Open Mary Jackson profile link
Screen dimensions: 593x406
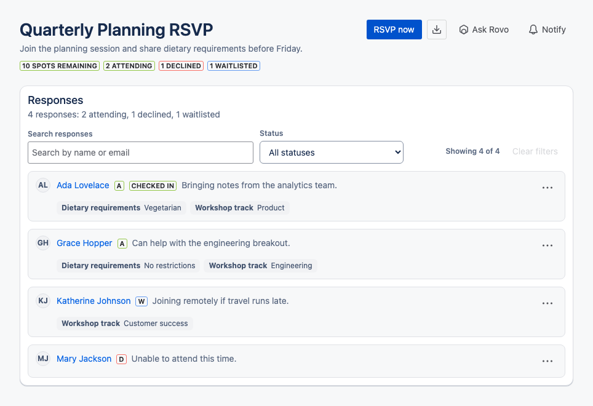84,359
